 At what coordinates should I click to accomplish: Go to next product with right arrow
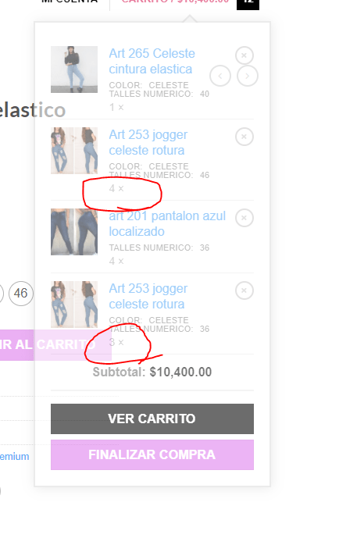[248, 76]
